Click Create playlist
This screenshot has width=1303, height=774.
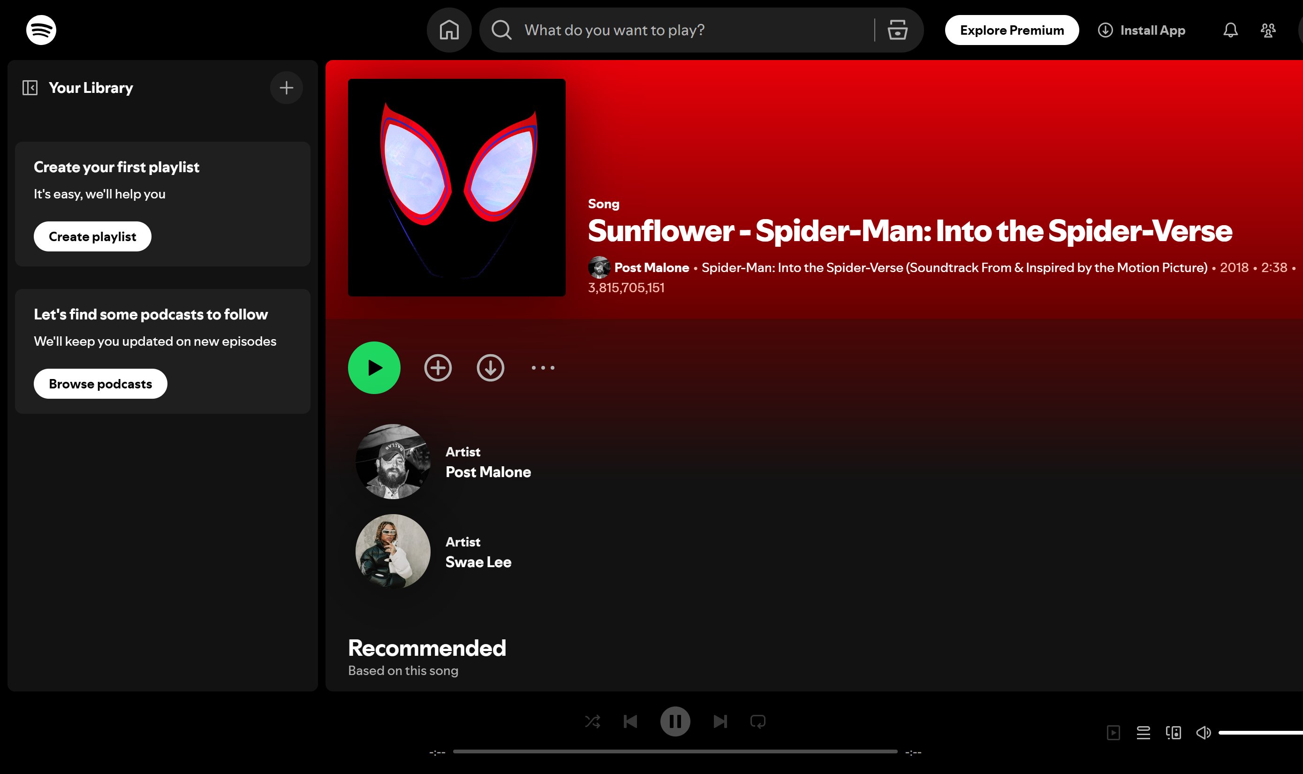[x=92, y=236]
